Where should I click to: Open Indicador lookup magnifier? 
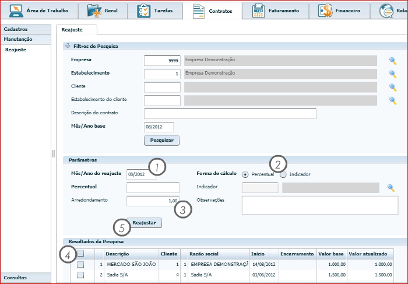coord(391,188)
